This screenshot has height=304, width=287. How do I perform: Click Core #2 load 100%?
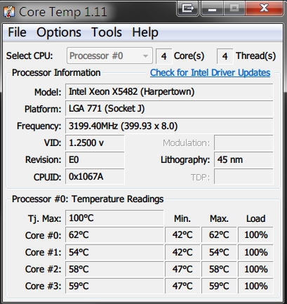[255, 269]
